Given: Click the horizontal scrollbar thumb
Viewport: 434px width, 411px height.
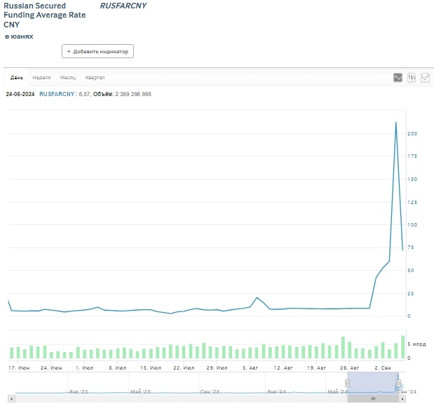Looking at the screenshot, I should [373, 399].
